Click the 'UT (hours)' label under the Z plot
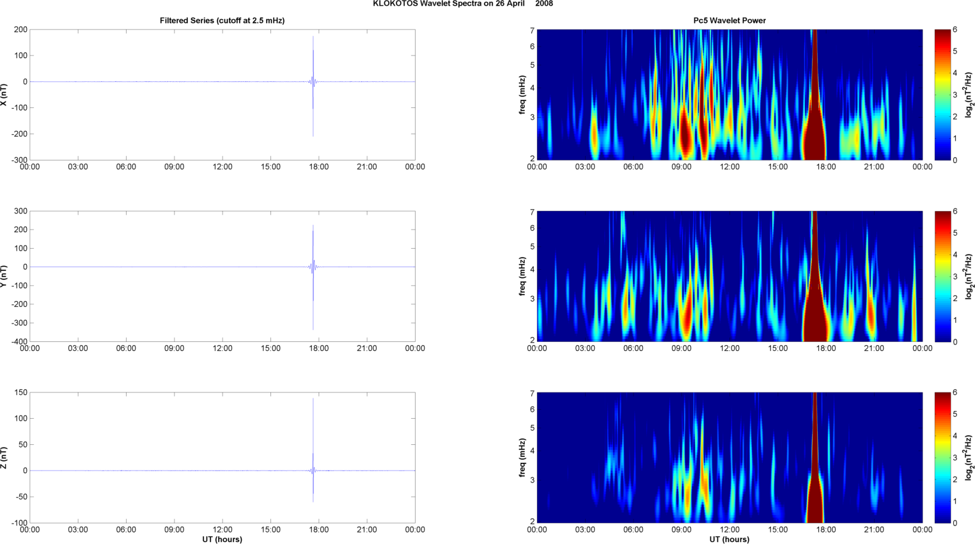The width and height of the screenshot is (975, 544). (222, 539)
